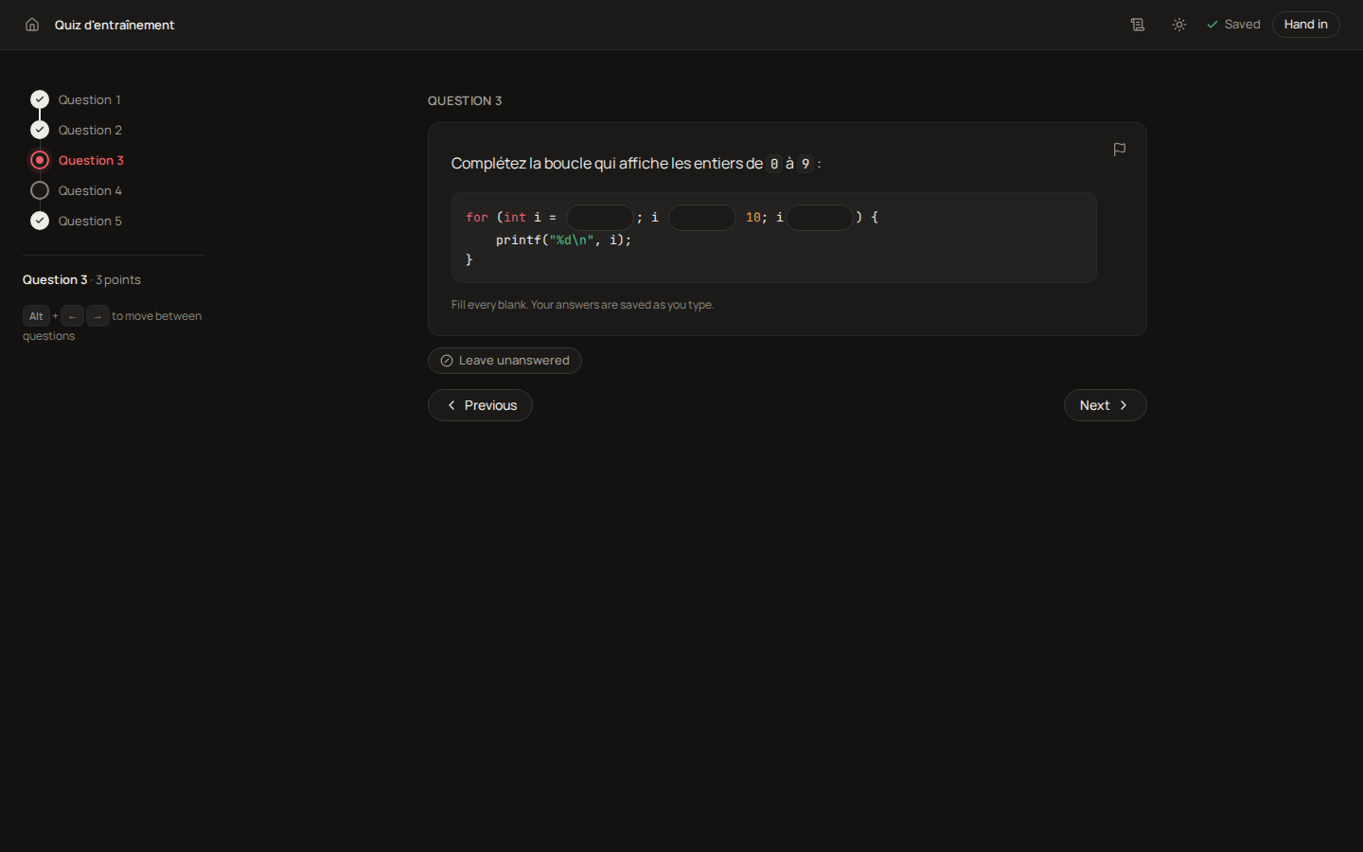Focus the comparison blank before 10
This screenshot has height=852, width=1363.
click(702, 218)
